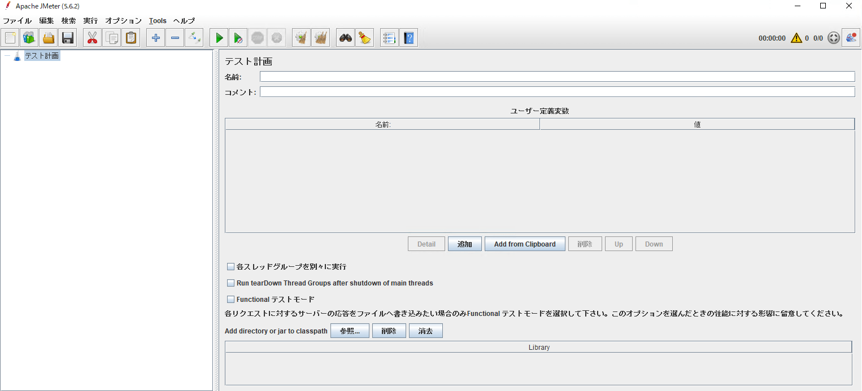Open the オプション menu

point(123,21)
